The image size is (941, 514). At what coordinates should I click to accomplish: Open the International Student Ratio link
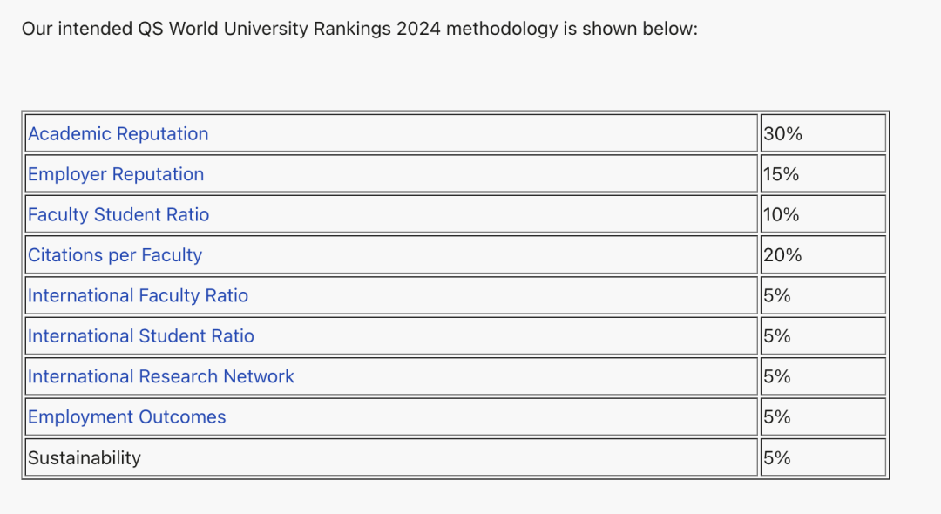[141, 336]
